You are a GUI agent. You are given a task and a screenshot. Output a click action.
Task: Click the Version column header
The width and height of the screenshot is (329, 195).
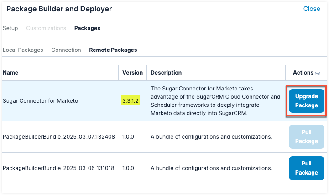pyautogui.click(x=132, y=73)
